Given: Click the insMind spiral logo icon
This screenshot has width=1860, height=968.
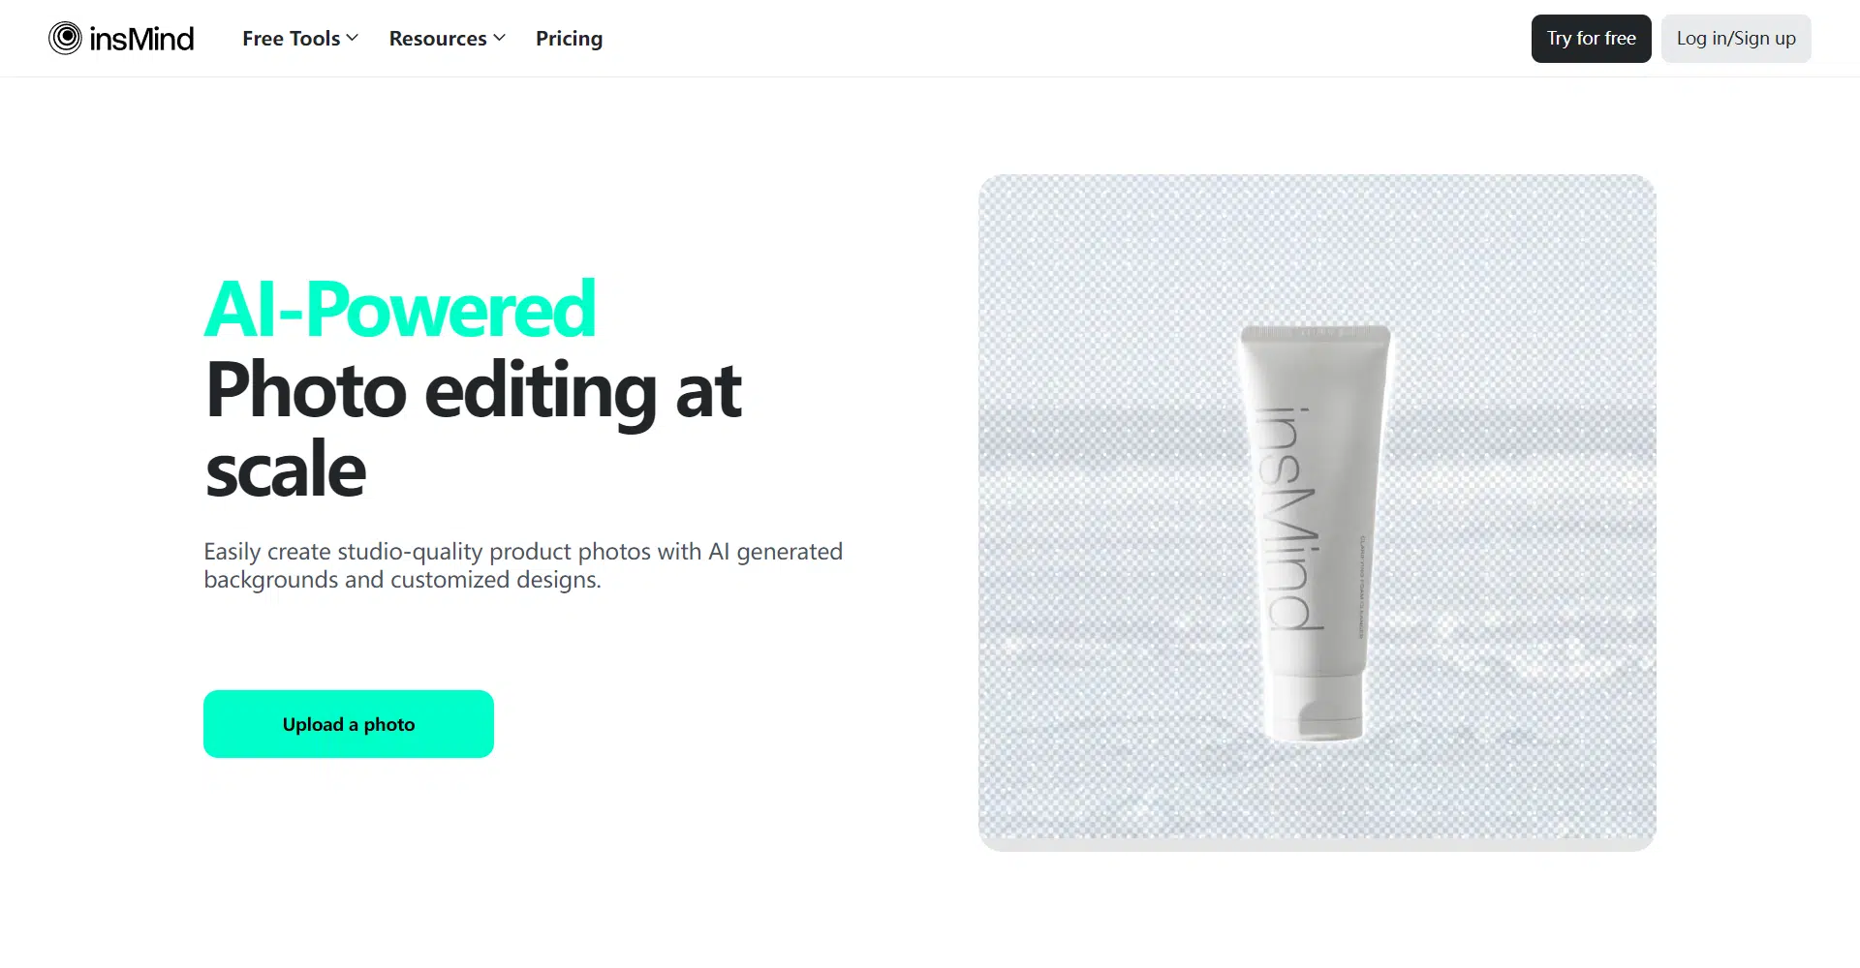Looking at the screenshot, I should click(x=65, y=39).
